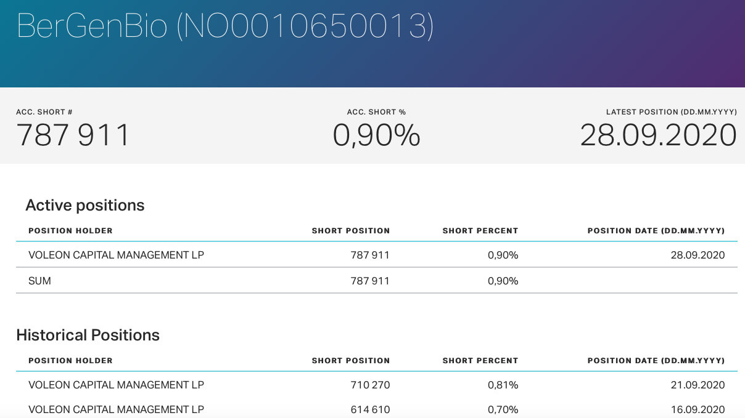745x418 pixels.
Task: Click SHORT POSITION header in Active positions table
Action: tap(351, 231)
